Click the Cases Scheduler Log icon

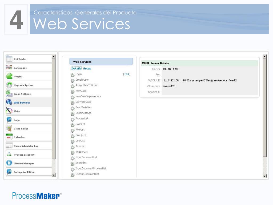tap(9, 145)
